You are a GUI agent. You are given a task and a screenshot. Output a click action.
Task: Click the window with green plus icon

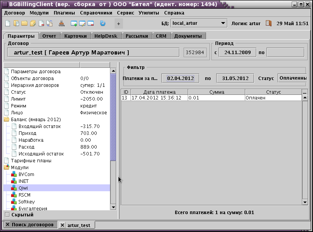74,24
